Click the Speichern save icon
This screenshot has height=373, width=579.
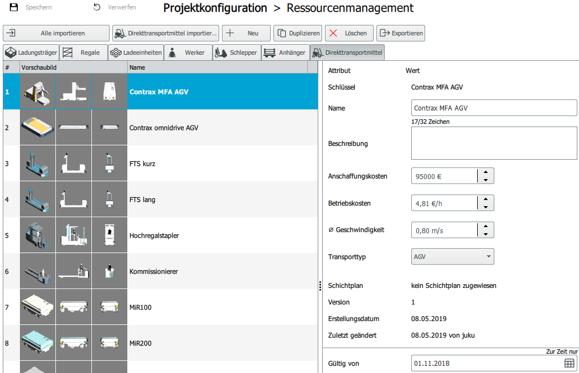[x=14, y=7]
